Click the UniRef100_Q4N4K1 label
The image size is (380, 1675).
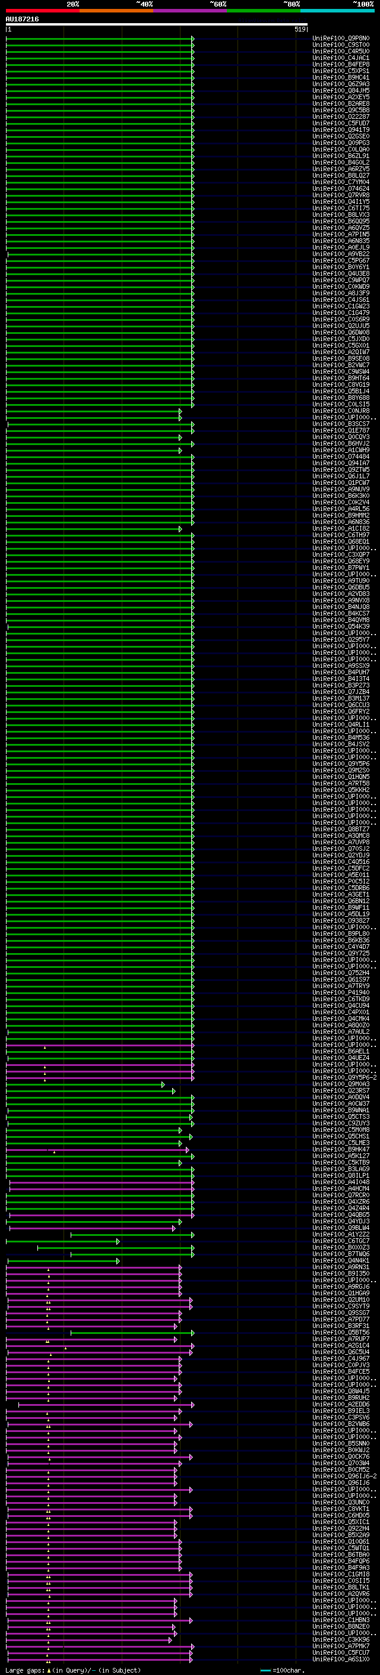(x=340, y=1261)
